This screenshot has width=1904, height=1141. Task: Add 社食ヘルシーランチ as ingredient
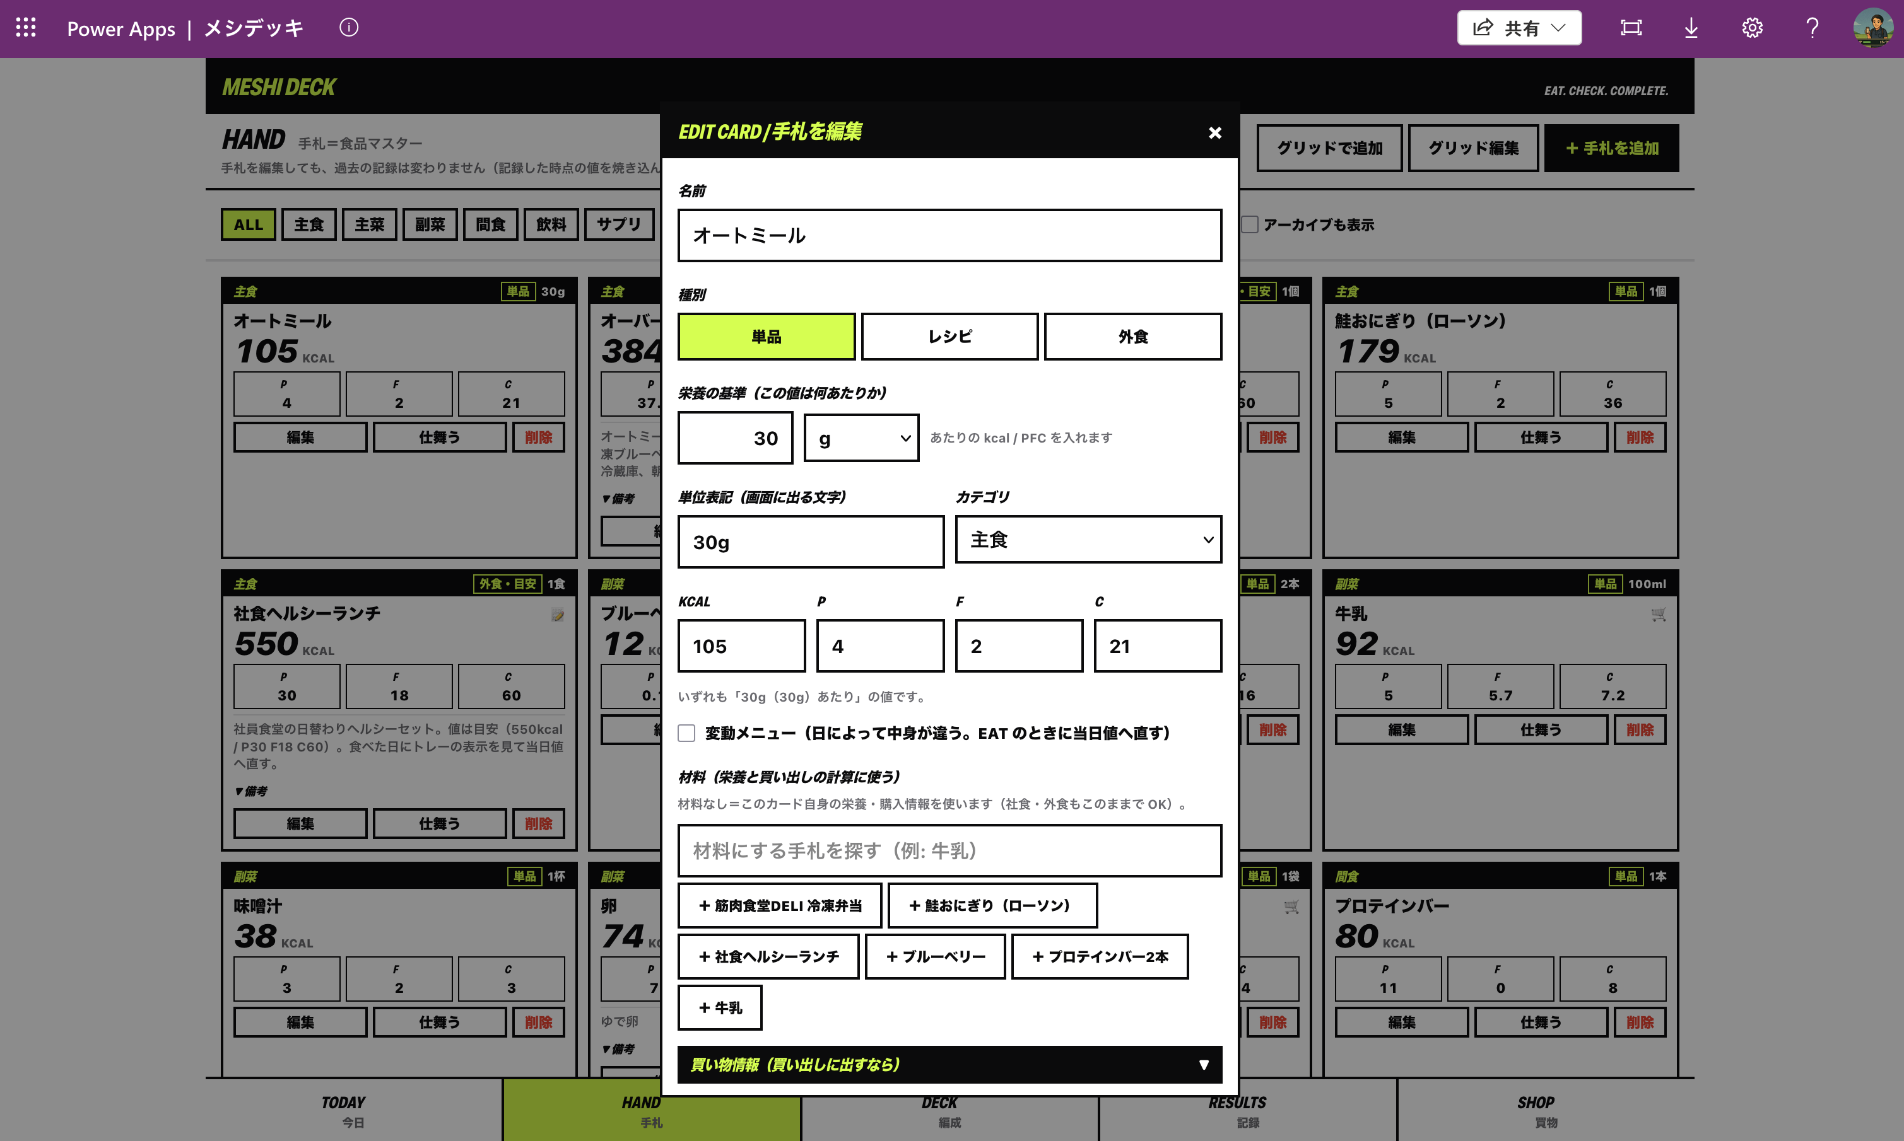point(768,956)
